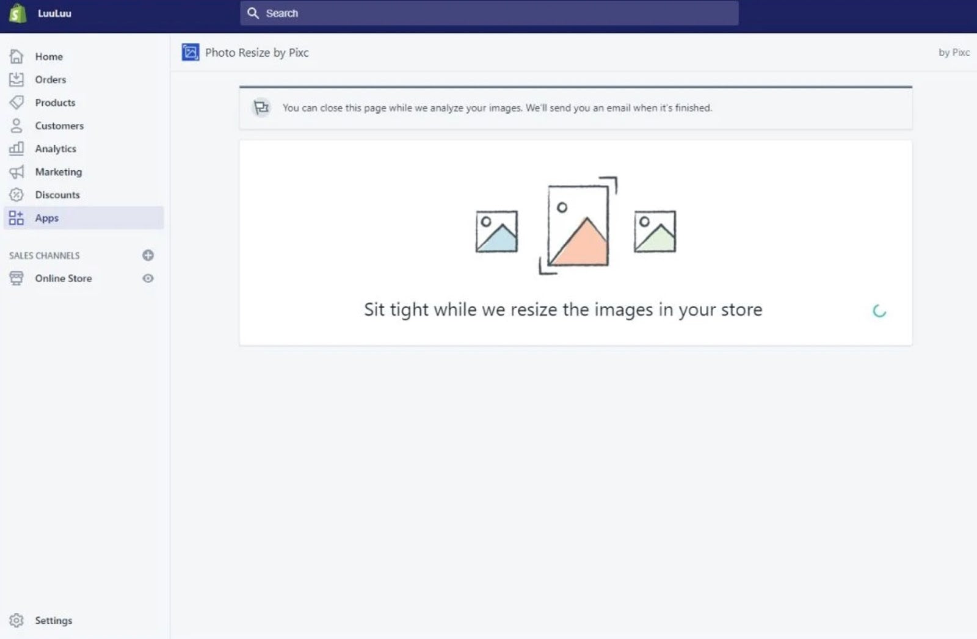The height and width of the screenshot is (639, 977).
Task: Click the Marketing megaphone icon
Action: 16,171
